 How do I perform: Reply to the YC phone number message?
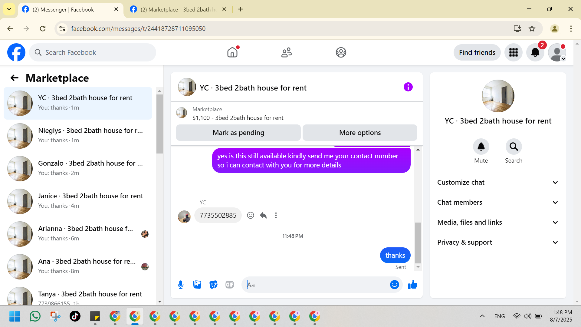[x=263, y=215]
